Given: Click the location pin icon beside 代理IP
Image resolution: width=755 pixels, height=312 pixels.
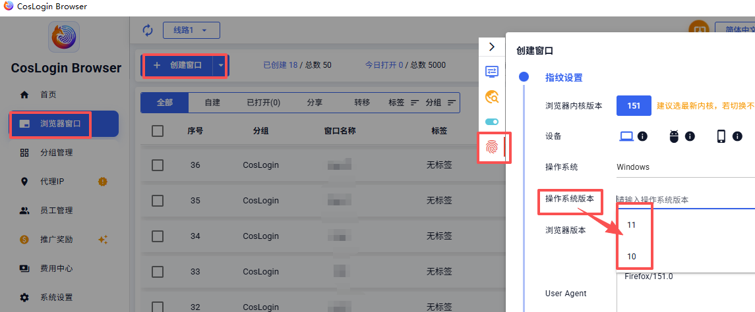Looking at the screenshot, I should click(24, 182).
